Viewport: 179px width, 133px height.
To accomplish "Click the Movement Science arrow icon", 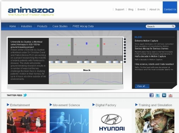I will point(51,105).
